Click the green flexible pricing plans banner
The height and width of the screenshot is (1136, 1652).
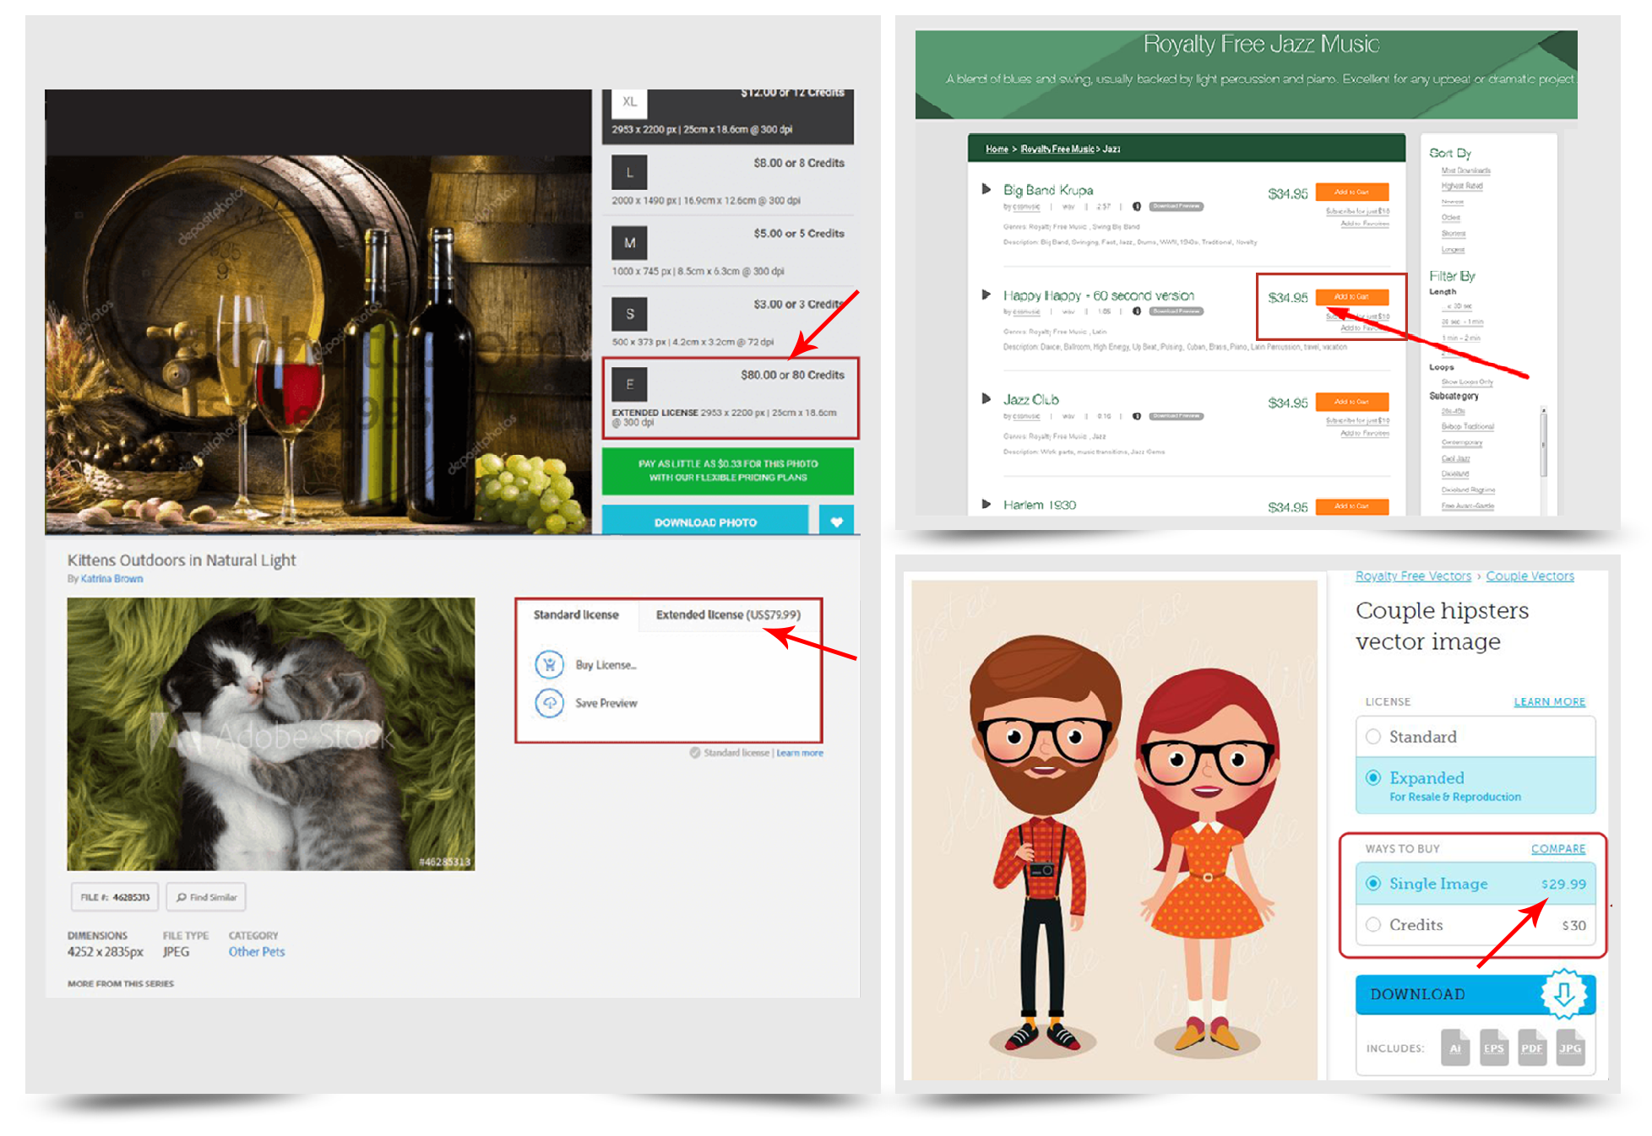(727, 471)
